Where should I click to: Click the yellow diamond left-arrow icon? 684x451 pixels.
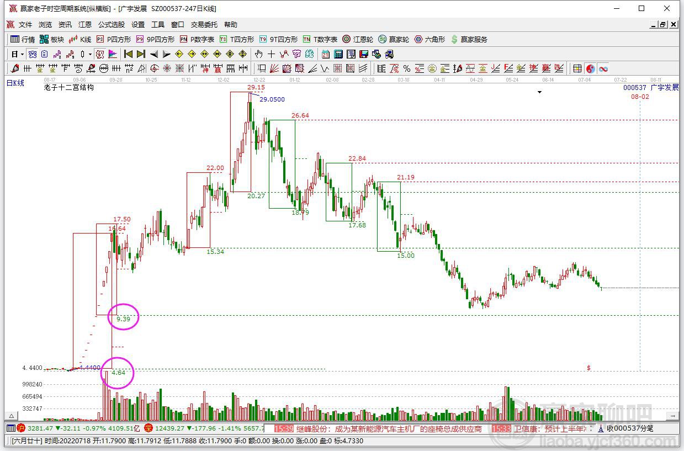click(x=179, y=54)
